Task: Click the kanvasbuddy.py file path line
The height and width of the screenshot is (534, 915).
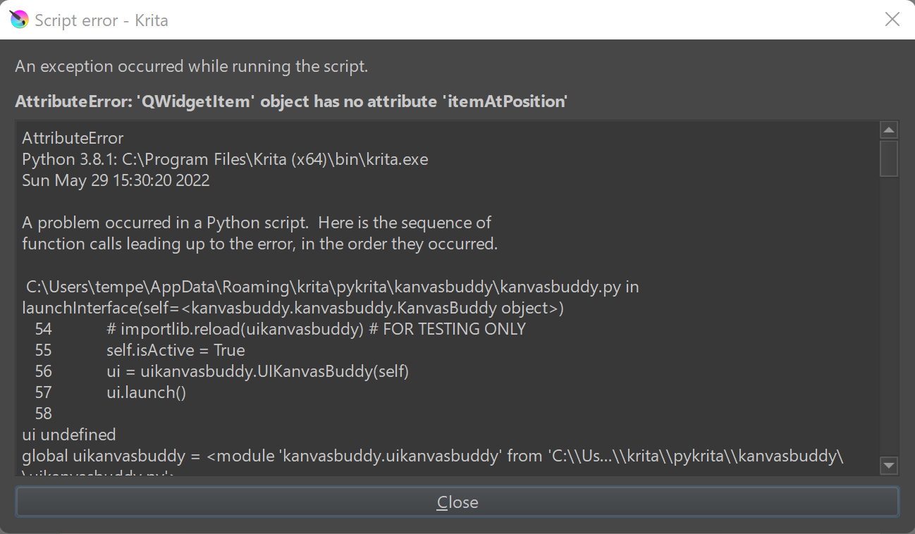Action: [x=332, y=287]
